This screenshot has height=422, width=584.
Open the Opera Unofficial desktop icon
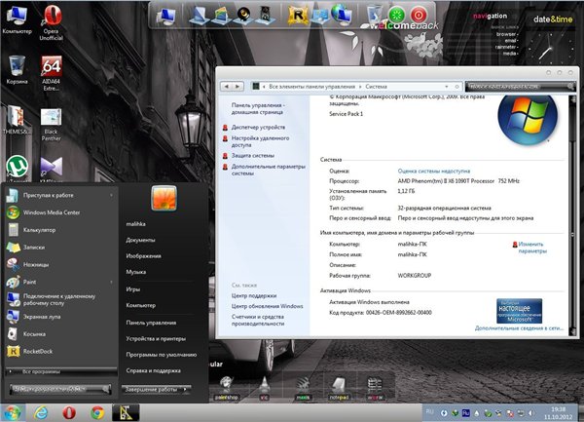click(x=52, y=17)
